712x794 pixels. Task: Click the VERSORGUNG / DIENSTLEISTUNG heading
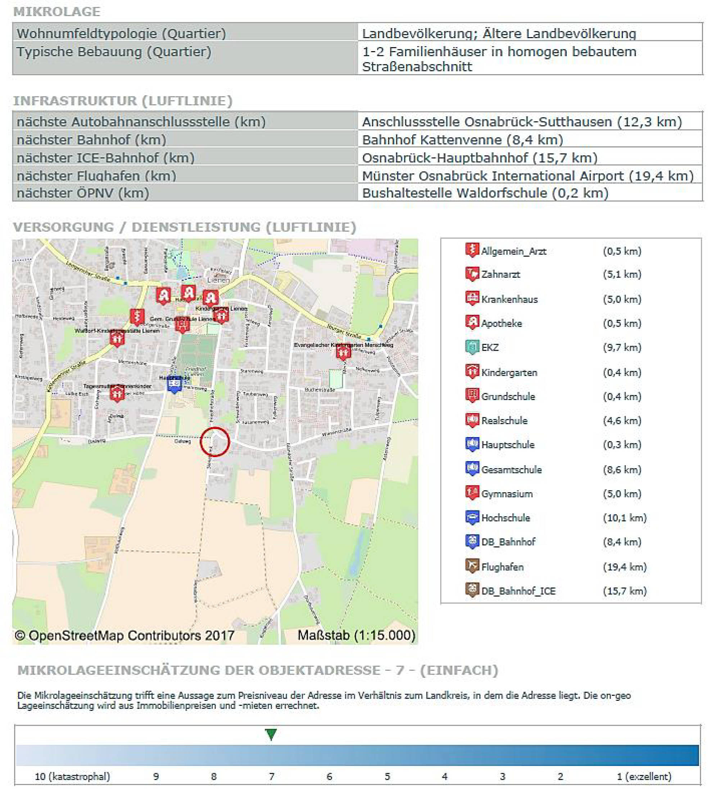(x=185, y=227)
